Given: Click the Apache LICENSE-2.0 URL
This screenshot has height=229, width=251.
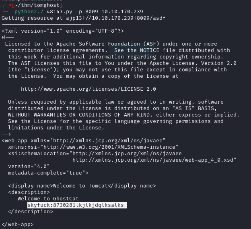Looking at the screenshot, I should (x=88, y=89).
